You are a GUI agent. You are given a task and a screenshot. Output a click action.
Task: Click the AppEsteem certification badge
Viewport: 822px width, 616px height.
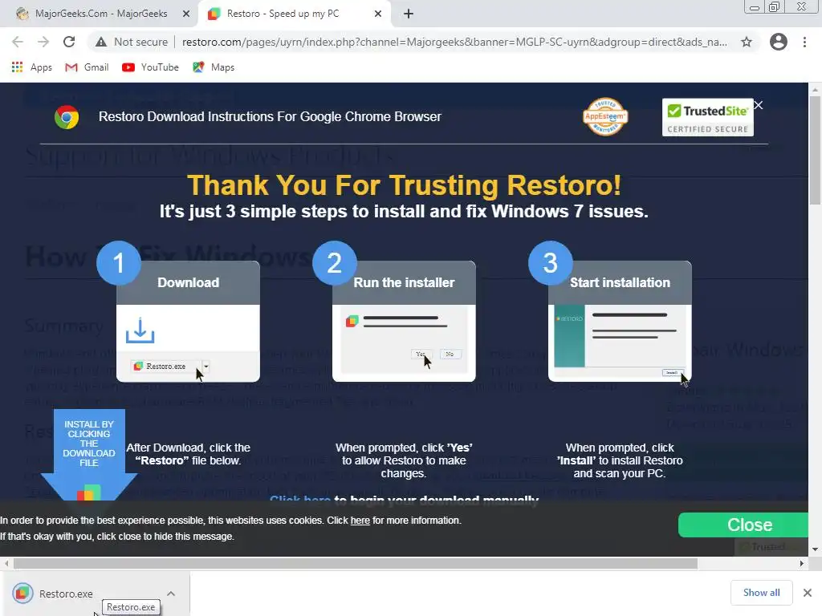click(x=605, y=116)
